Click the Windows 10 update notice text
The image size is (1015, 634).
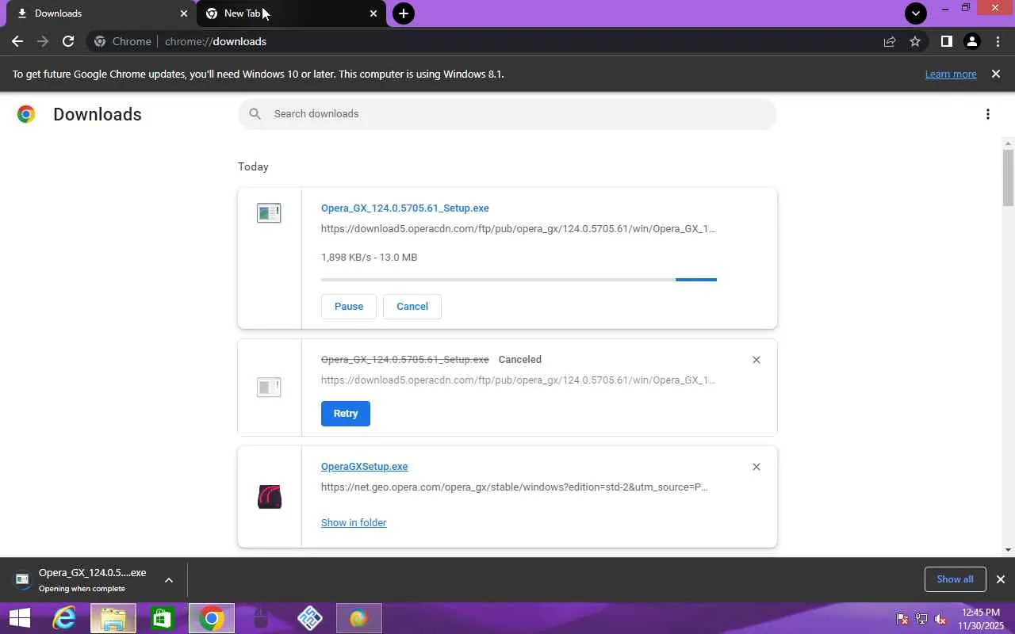tap(259, 74)
